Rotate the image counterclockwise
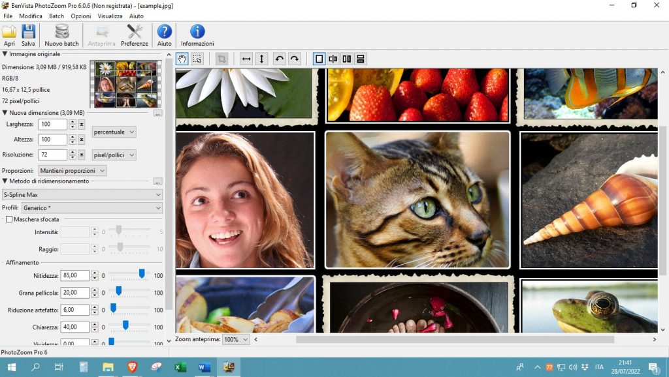Screen dimensions: 669x377 (279, 59)
